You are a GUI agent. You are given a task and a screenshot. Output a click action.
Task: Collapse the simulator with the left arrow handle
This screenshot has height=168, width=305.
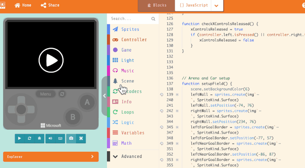[104, 96]
